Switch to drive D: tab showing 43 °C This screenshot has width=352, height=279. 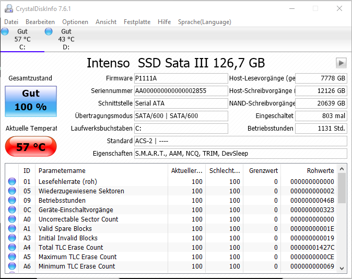pos(66,39)
